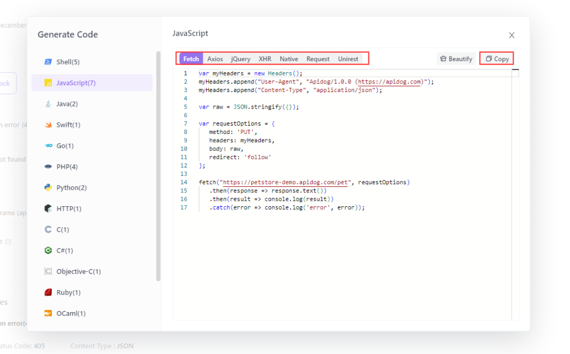Select C#(1) language entry
Screen dimensions: 570x354
(92, 250)
